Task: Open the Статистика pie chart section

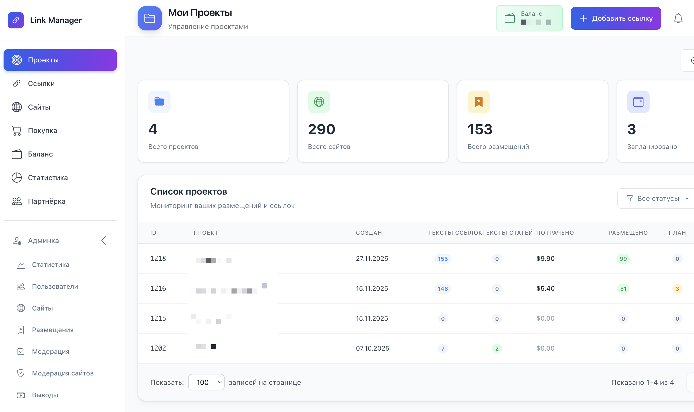Action: pos(47,177)
